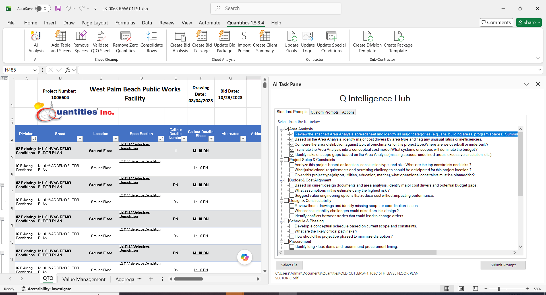546x295 pixels.
Task: Click Accessibility: Investigate in status bar
Action: click(46, 289)
